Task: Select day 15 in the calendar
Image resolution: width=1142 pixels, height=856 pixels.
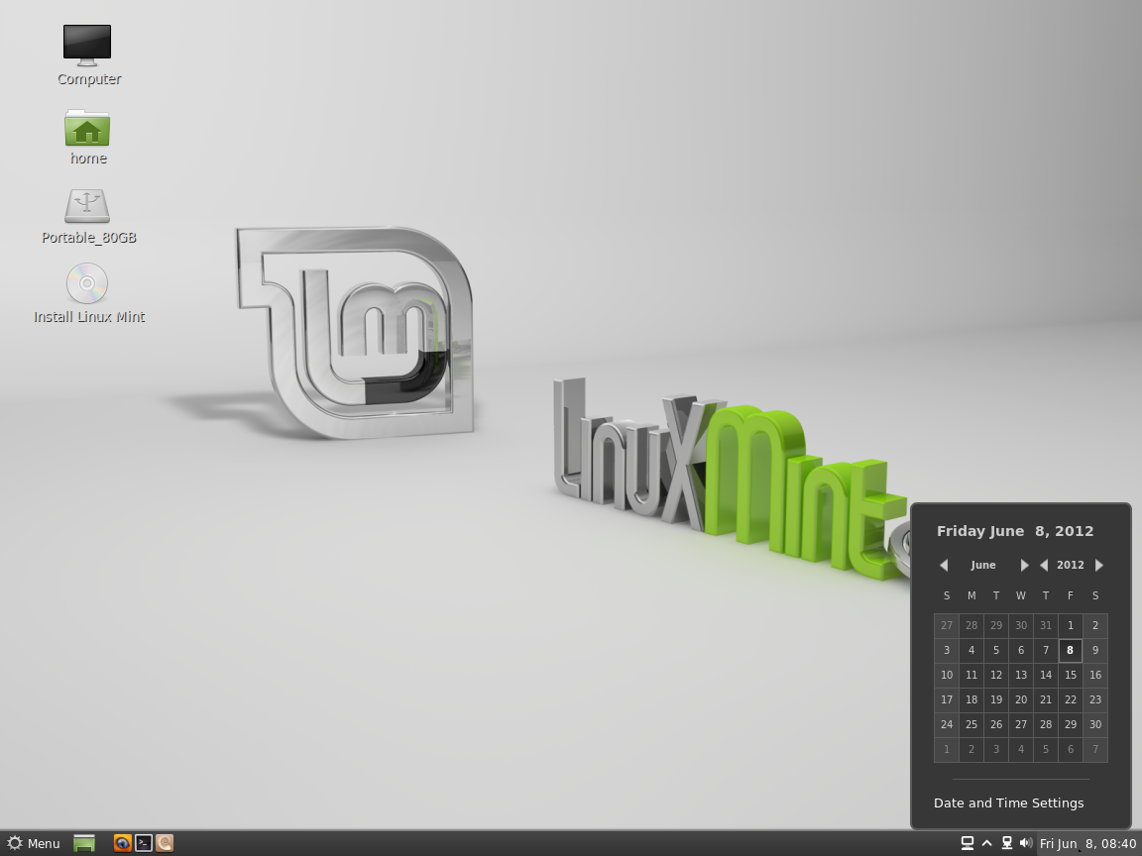Action: (1071, 675)
